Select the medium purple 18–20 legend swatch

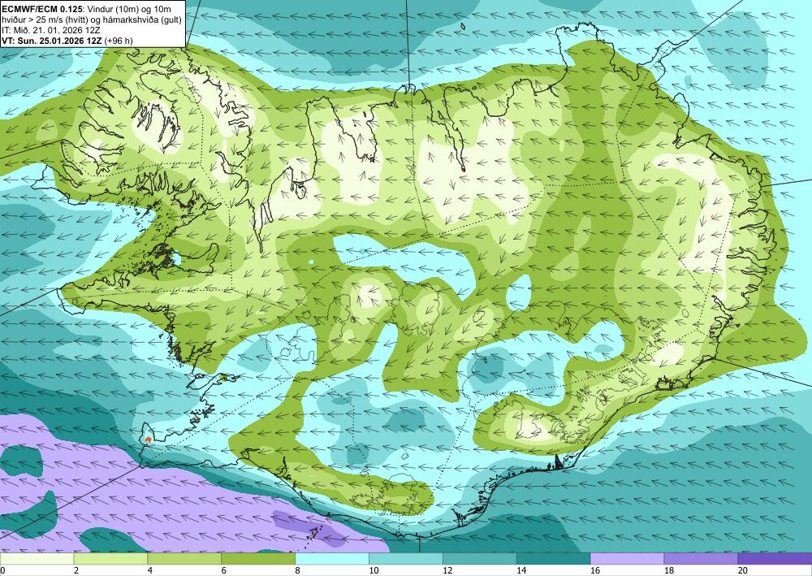[x=701, y=559]
